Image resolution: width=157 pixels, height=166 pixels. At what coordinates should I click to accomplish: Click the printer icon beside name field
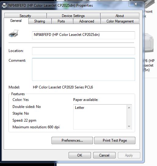(x=13, y=33)
